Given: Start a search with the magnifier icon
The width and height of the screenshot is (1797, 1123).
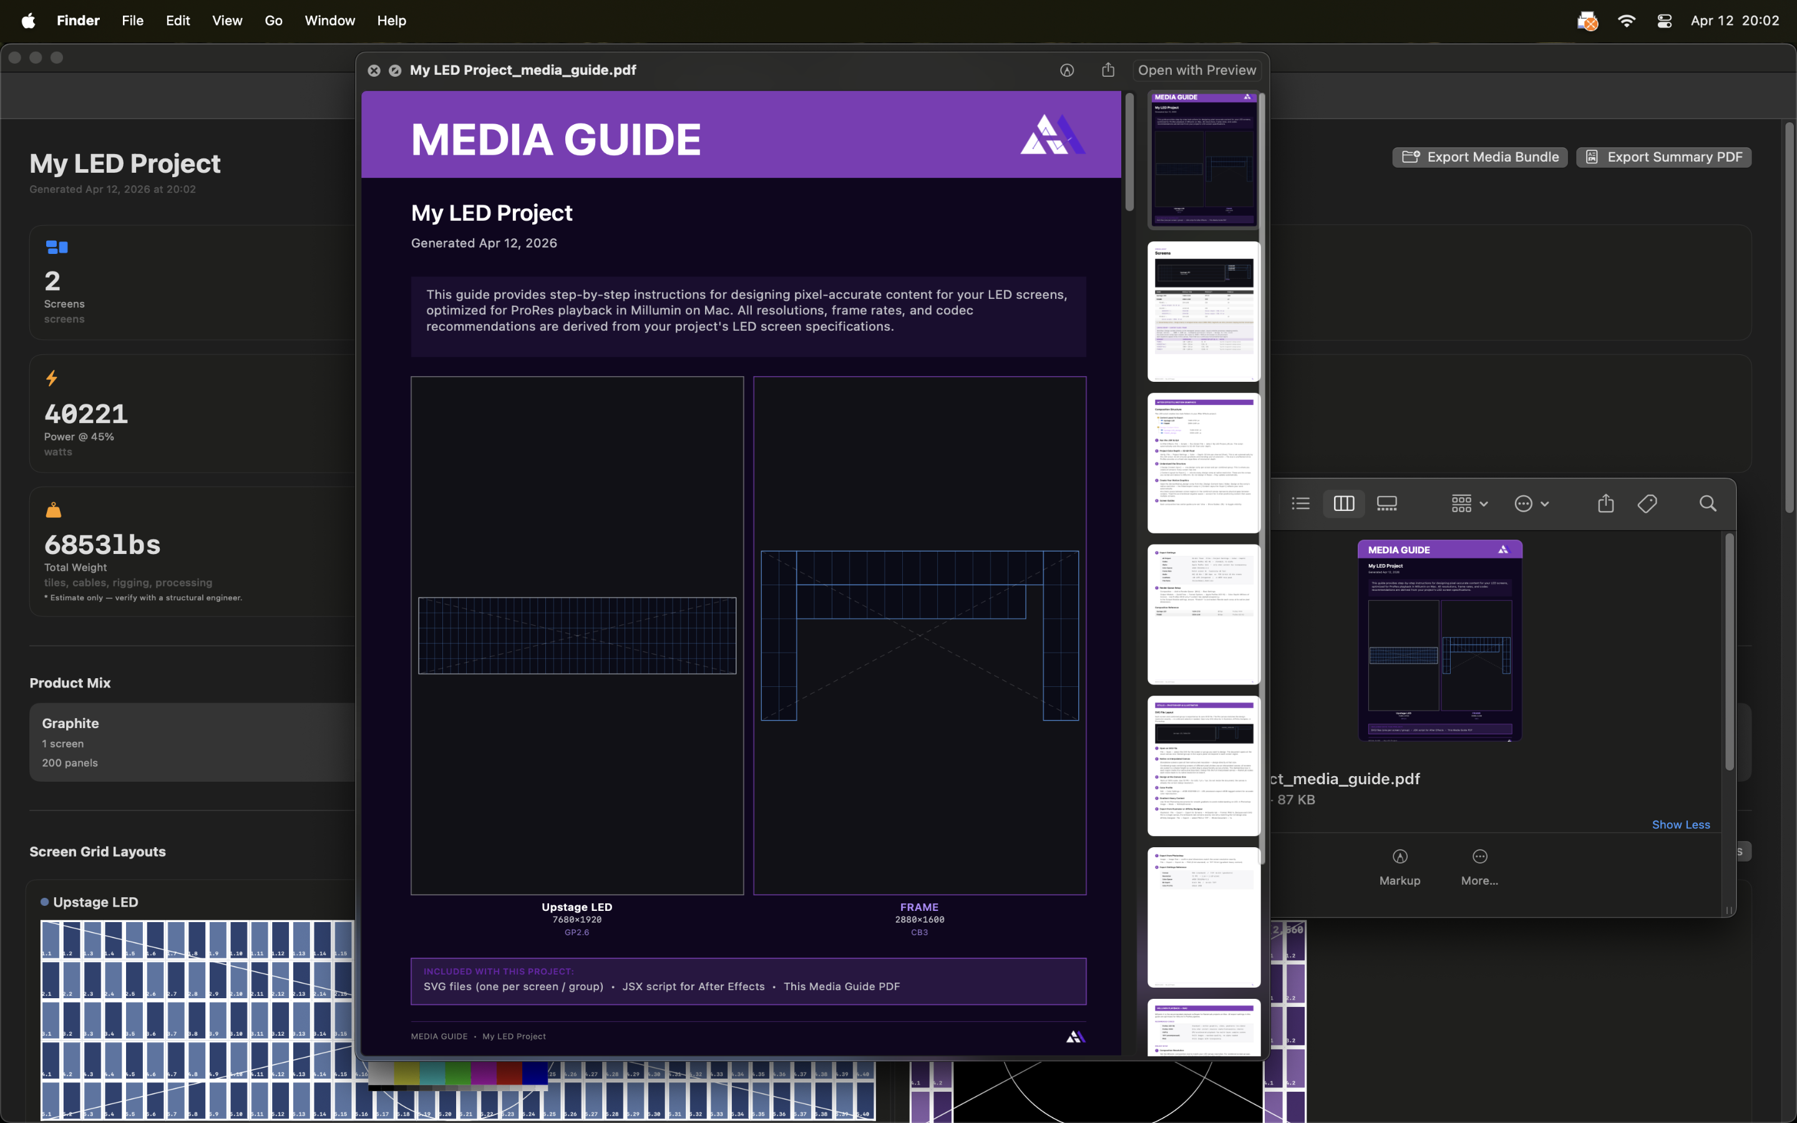Looking at the screenshot, I should click(x=1707, y=503).
